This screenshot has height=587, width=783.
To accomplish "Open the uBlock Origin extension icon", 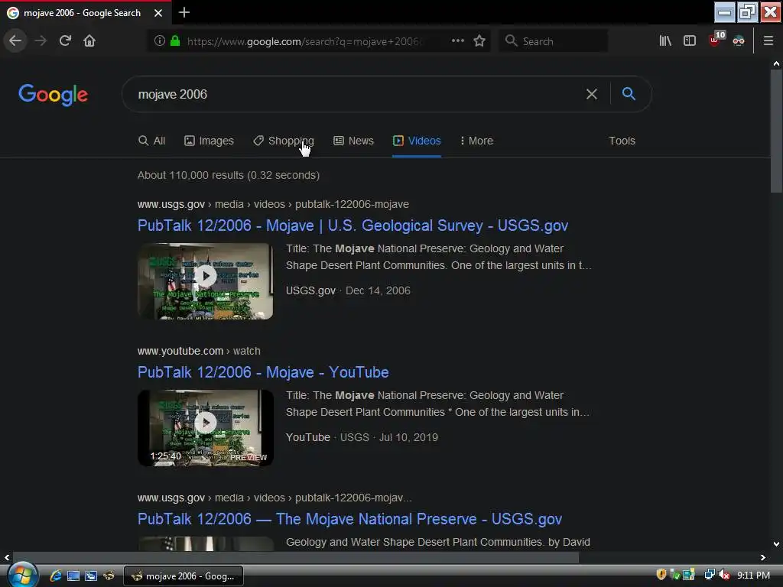I will click(x=716, y=40).
